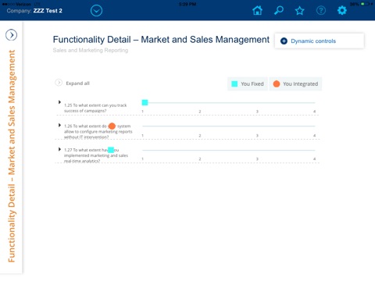The height and width of the screenshot is (281, 375).
Task: Click company name 'ZZZ Test 2'
Action: point(48,11)
